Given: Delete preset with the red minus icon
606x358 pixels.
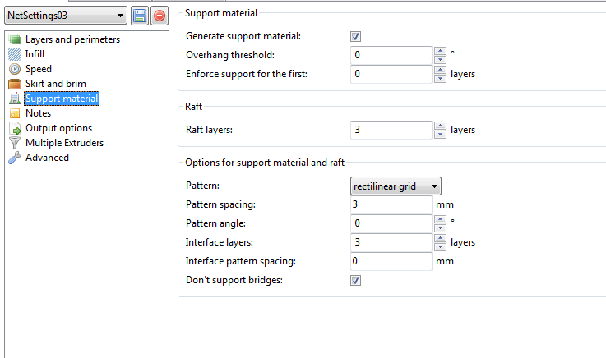Looking at the screenshot, I should click(160, 16).
